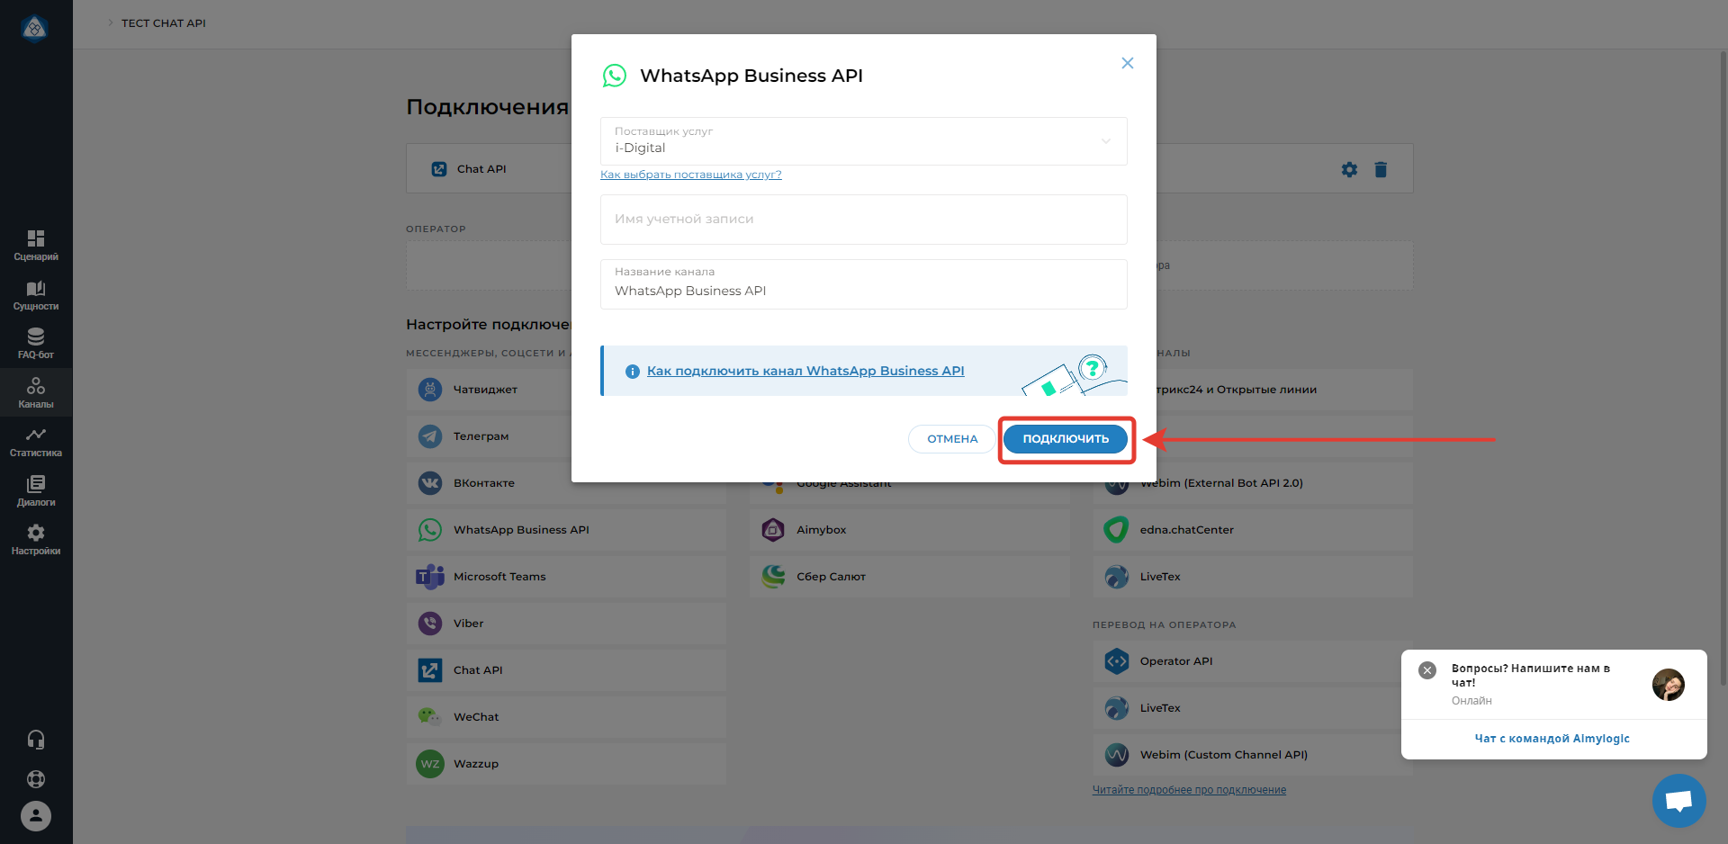Open settings gear for Chat API connection
1728x844 pixels.
(1349, 169)
